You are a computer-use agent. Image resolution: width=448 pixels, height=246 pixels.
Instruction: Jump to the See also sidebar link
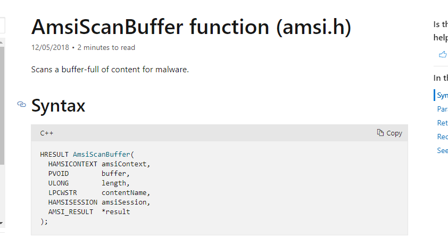coord(442,150)
